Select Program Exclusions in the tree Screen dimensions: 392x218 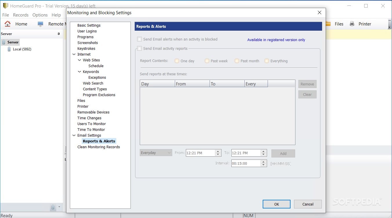[99, 95]
